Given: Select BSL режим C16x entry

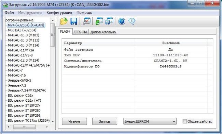Looking at the screenshot, I should (x=20, y=96).
